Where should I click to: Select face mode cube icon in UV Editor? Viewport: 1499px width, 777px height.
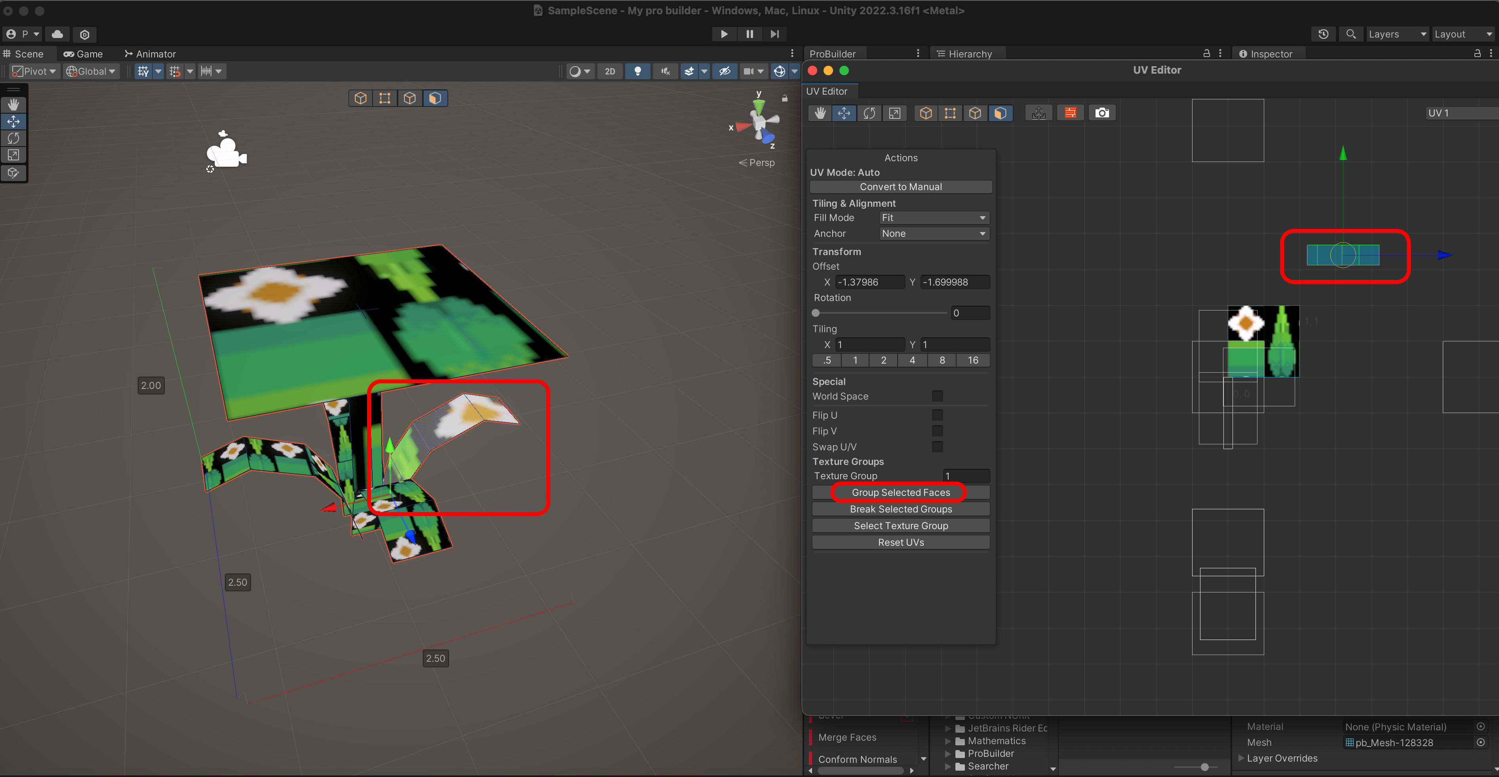click(x=1000, y=113)
